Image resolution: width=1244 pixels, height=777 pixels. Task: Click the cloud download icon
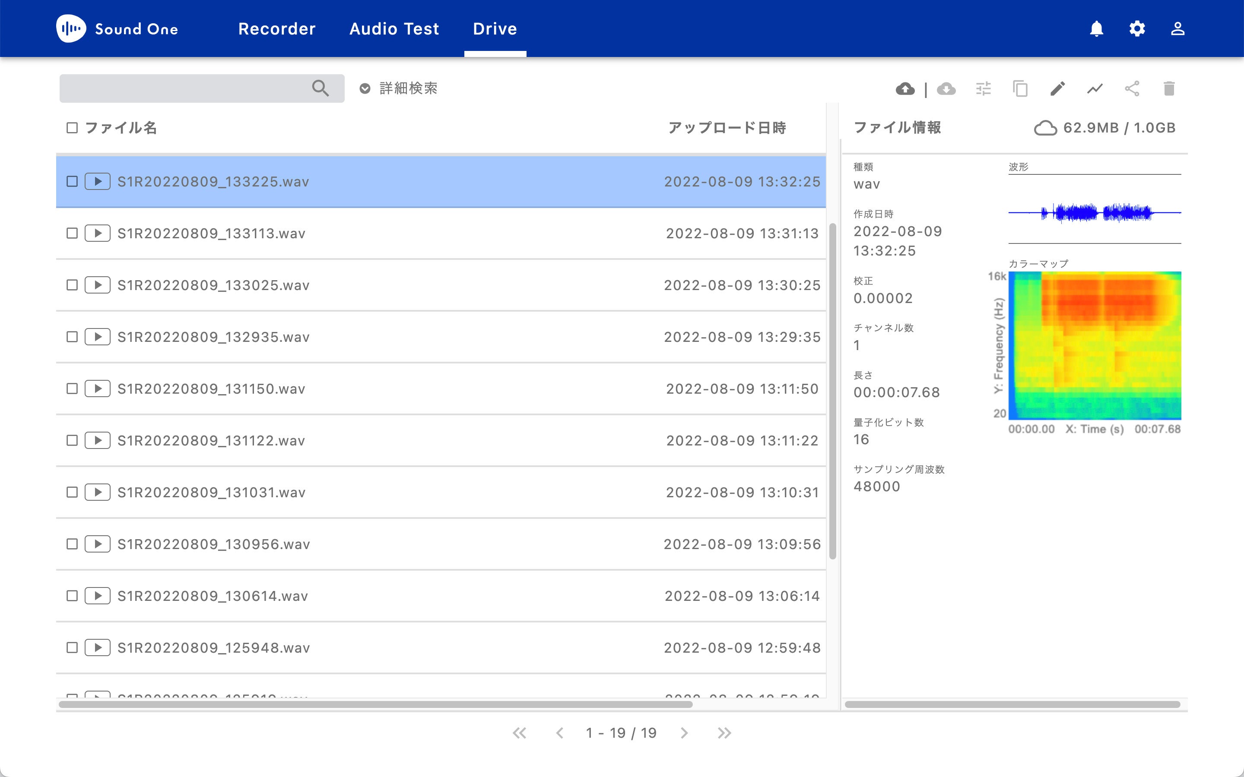point(946,89)
